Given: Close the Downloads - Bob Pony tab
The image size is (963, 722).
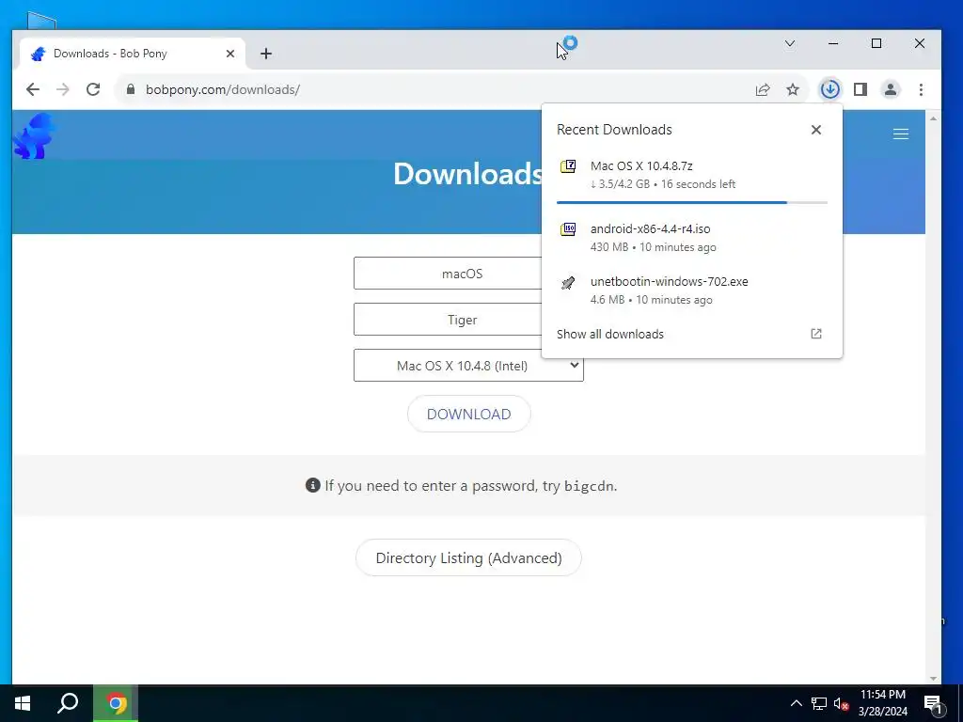Looking at the screenshot, I should point(230,54).
